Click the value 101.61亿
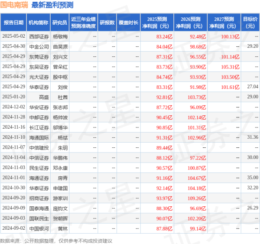The height and width of the screenshot is (244, 260). click(x=230, y=87)
